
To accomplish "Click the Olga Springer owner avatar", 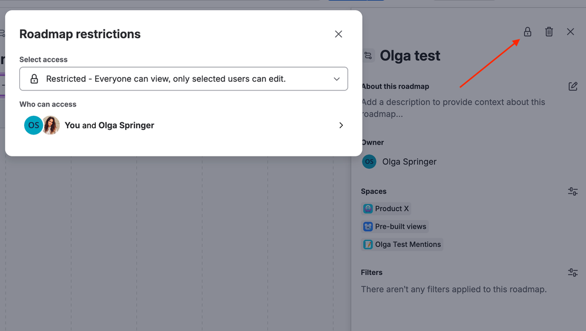I will 369,162.
